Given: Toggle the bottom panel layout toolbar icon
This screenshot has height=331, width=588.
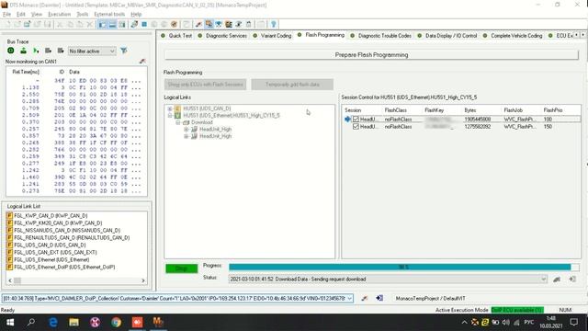Looking at the screenshot, I should [x=112, y=25].
